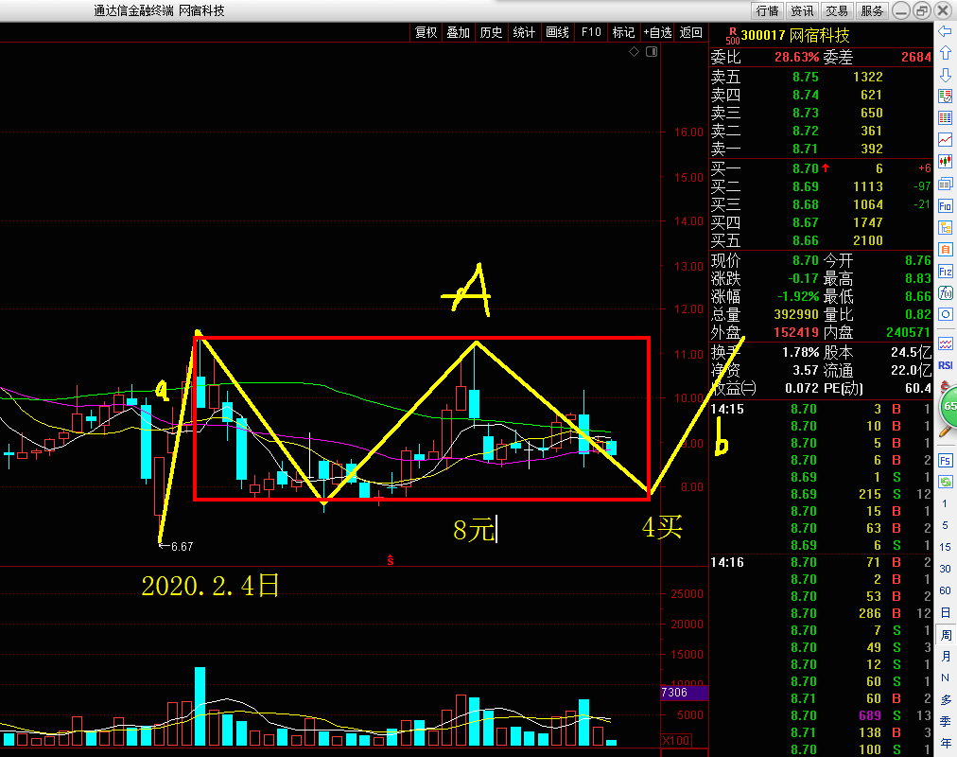Image resolution: width=957 pixels, height=757 pixels.
Task: Open the orange document icon in sidebar
Action: click(945, 249)
